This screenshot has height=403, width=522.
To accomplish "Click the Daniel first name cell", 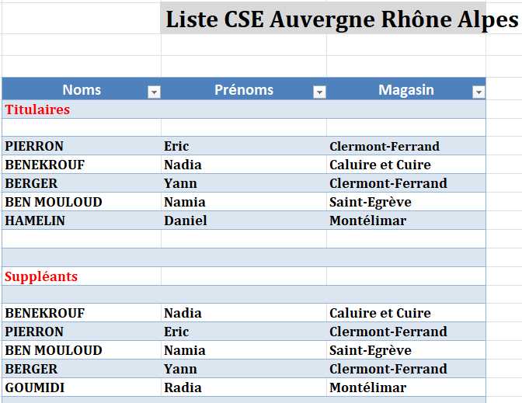I will [x=185, y=221].
